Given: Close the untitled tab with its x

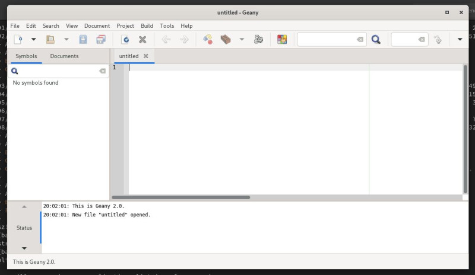Looking at the screenshot, I should (145, 56).
